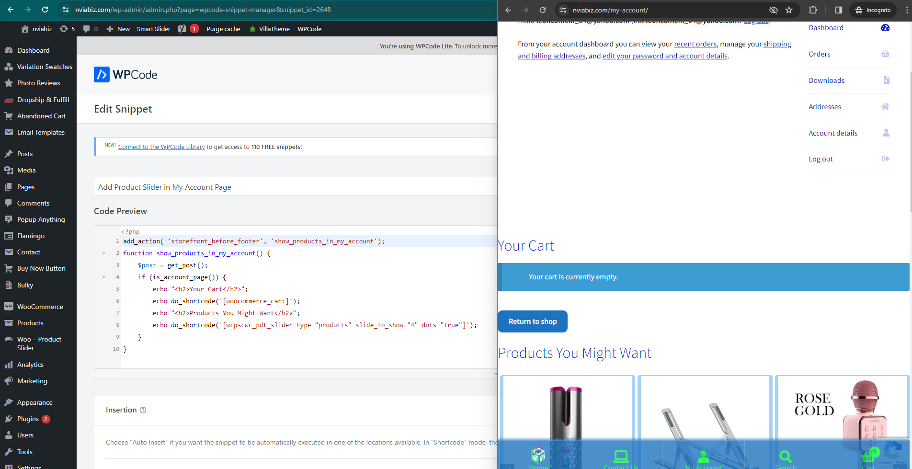912x469 pixels.
Task: Open the New content menu
Action: pyautogui.click(x=118, y=29)
